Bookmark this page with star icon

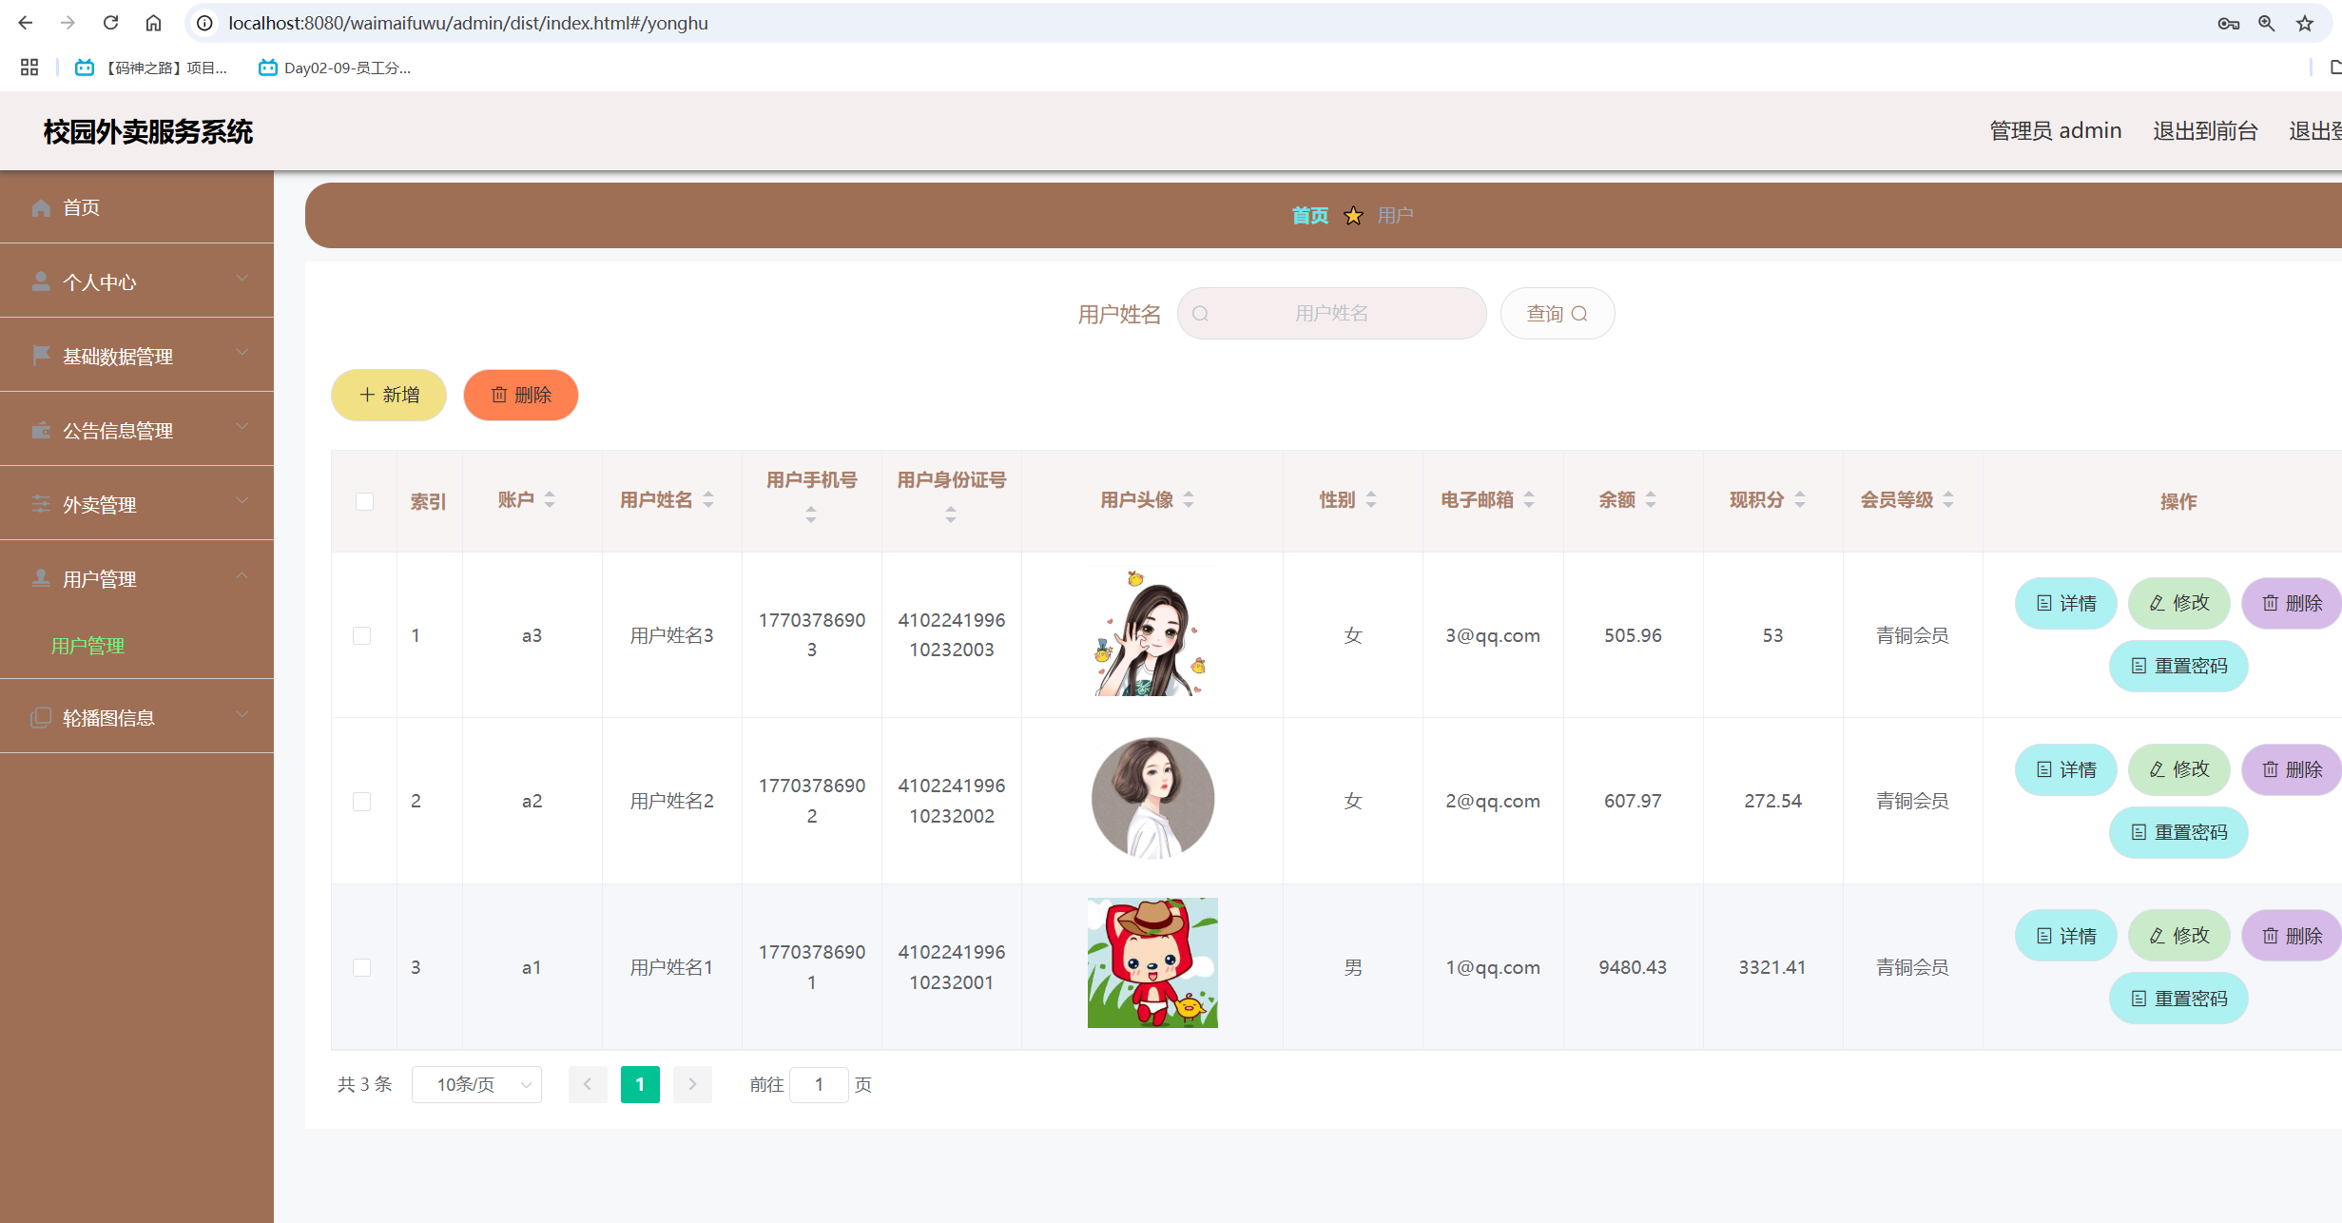coord(2305,24)
